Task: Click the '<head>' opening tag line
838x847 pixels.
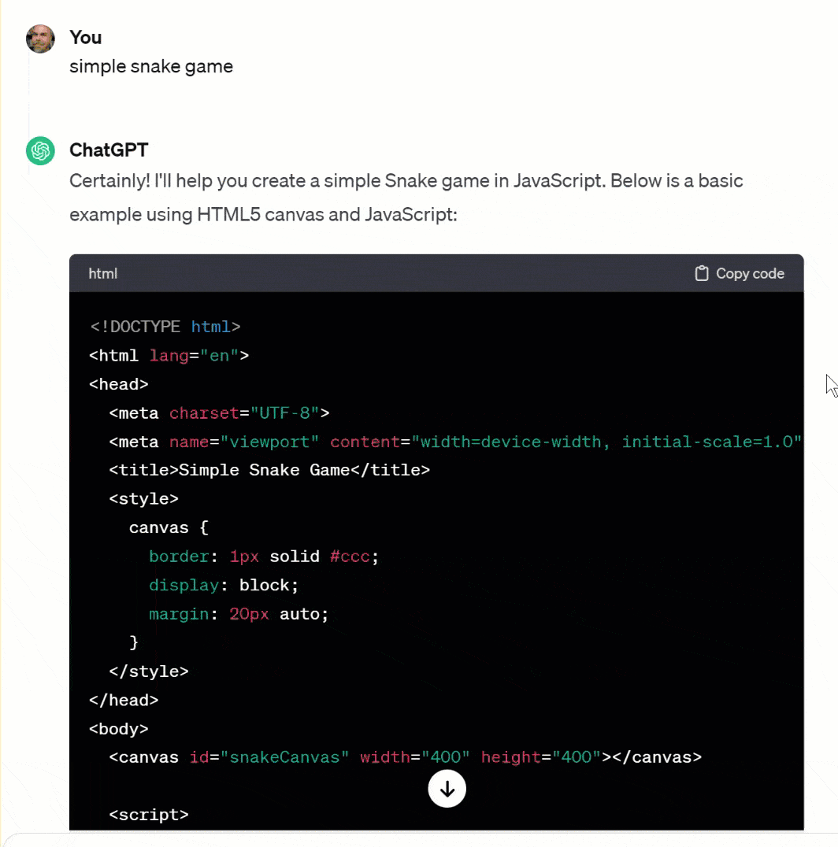Action: [x=118, y=384]
